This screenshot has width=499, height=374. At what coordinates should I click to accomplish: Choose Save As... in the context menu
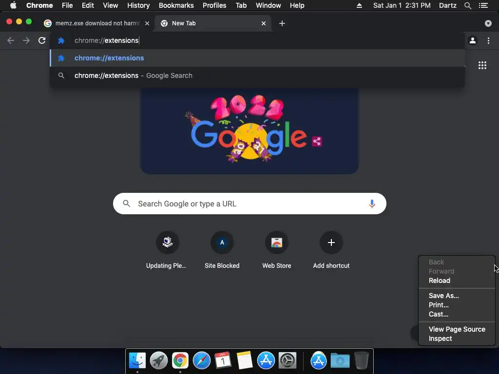click(457, 296)
